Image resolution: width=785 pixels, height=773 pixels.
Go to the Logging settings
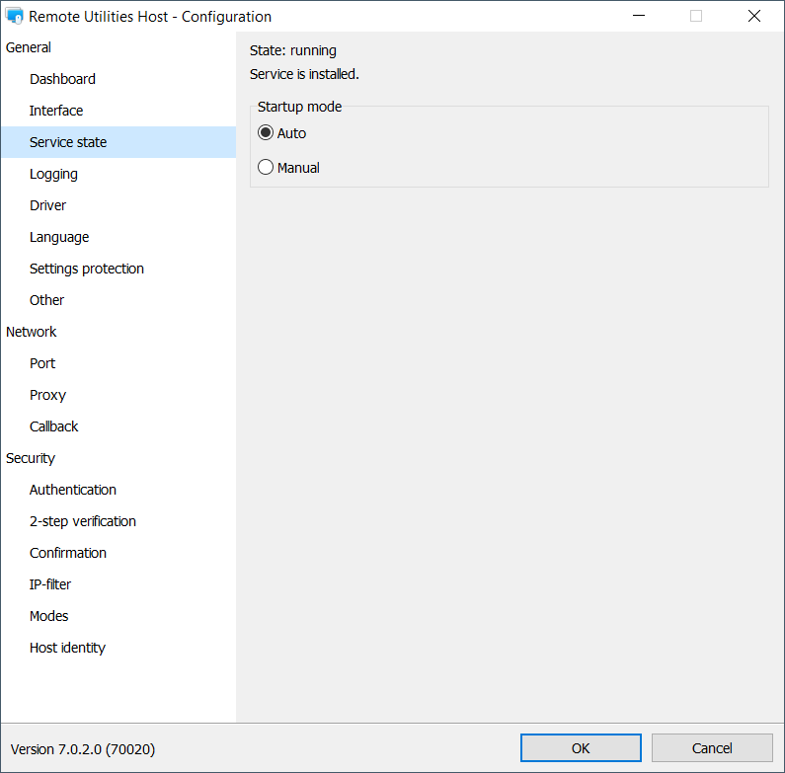pos(118,174)
